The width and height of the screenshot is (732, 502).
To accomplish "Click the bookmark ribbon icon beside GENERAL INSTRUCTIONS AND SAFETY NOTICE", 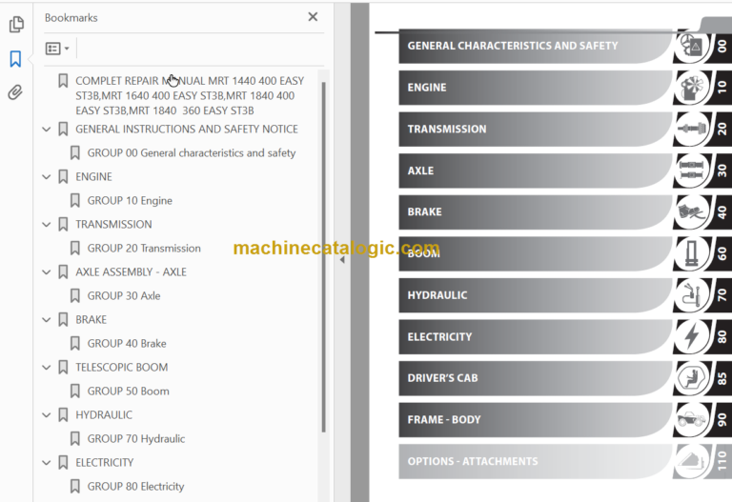I will (63, 130).
